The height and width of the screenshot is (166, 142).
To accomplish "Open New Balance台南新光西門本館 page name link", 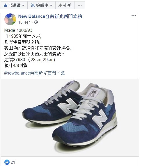I will [50, 16].
